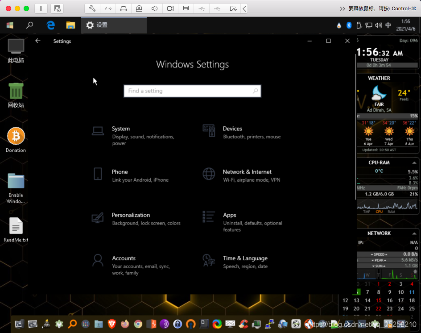The image size is (421, 333).
Task: Open the 回收站 recycle bin
Action: coord(16,96)
